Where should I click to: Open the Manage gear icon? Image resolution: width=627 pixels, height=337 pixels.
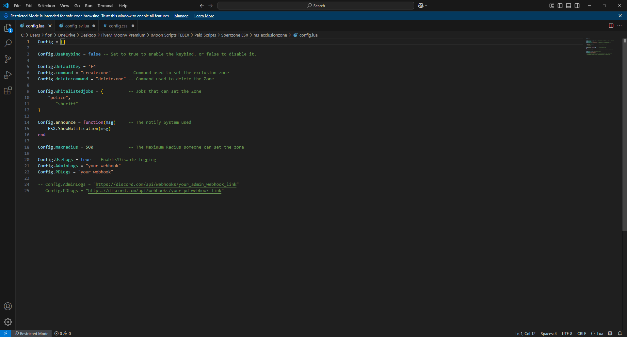[8, 322]
